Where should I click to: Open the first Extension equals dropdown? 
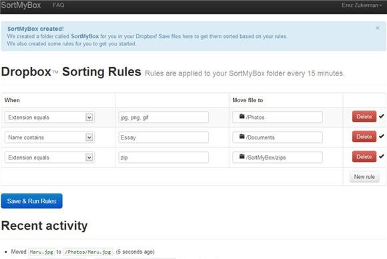pos(49,117)
